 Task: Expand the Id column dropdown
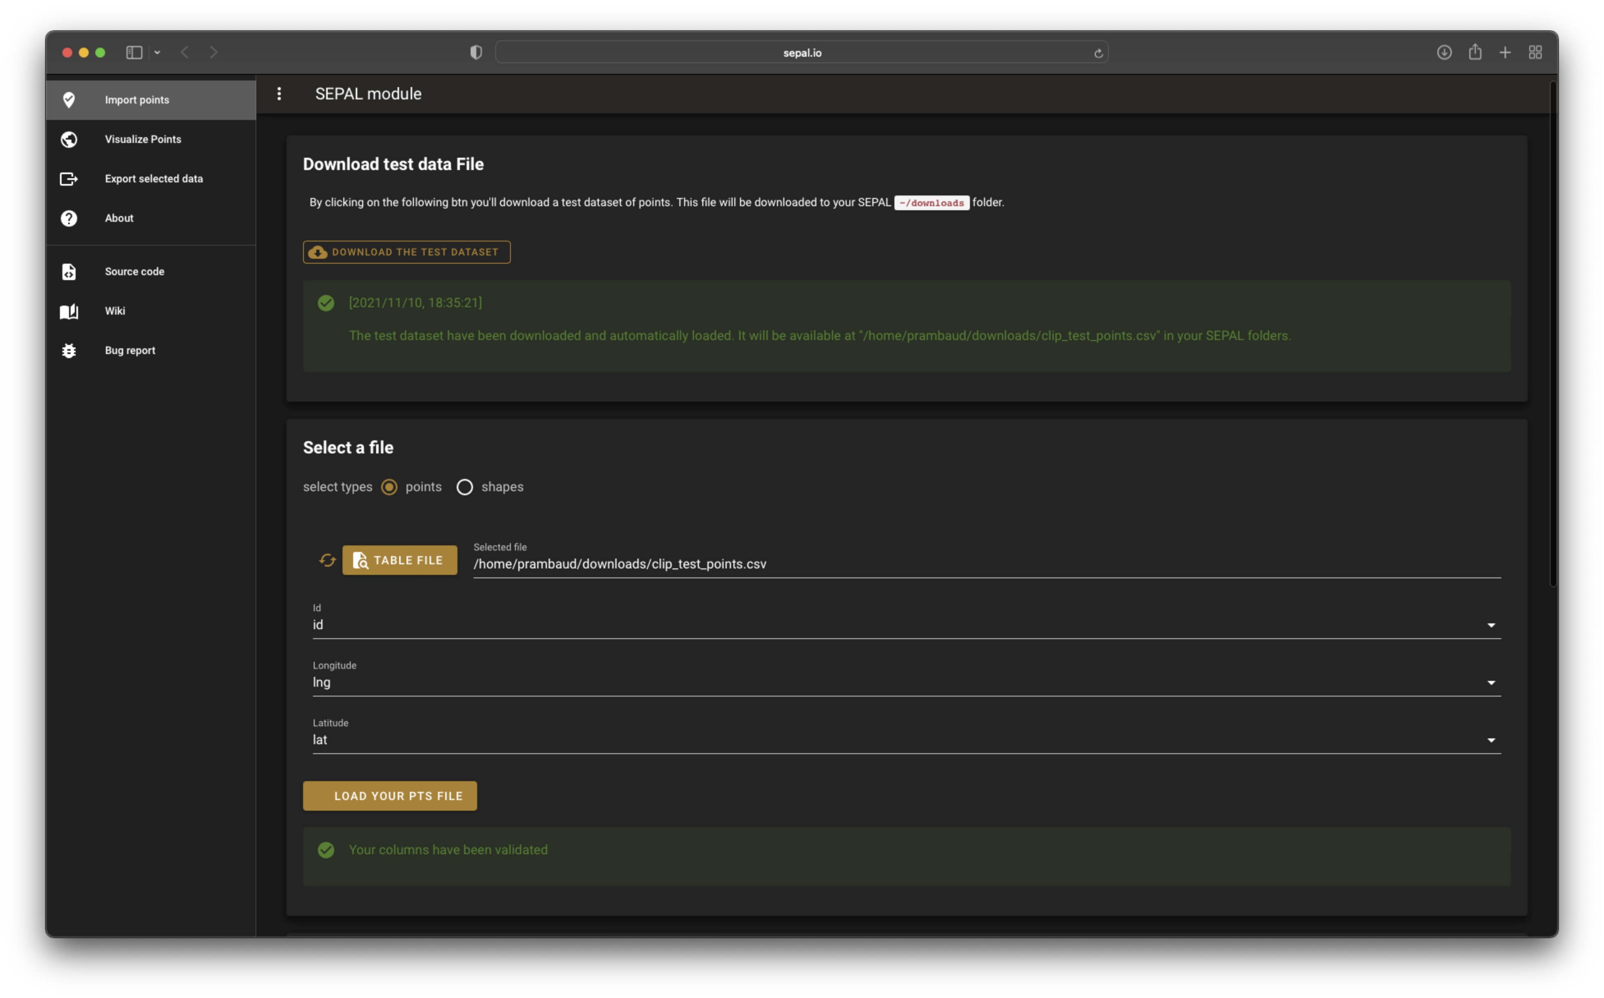[x=1491, y=625]
